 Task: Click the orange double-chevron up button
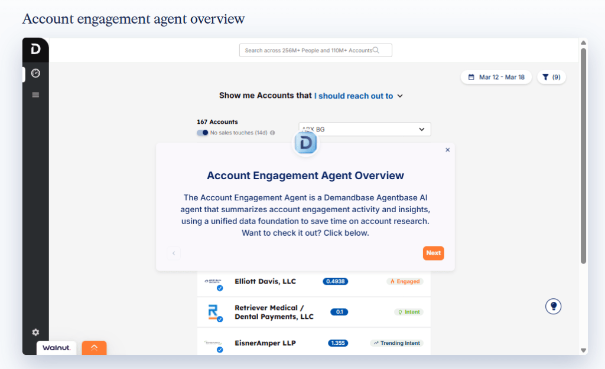coord(94,348)
